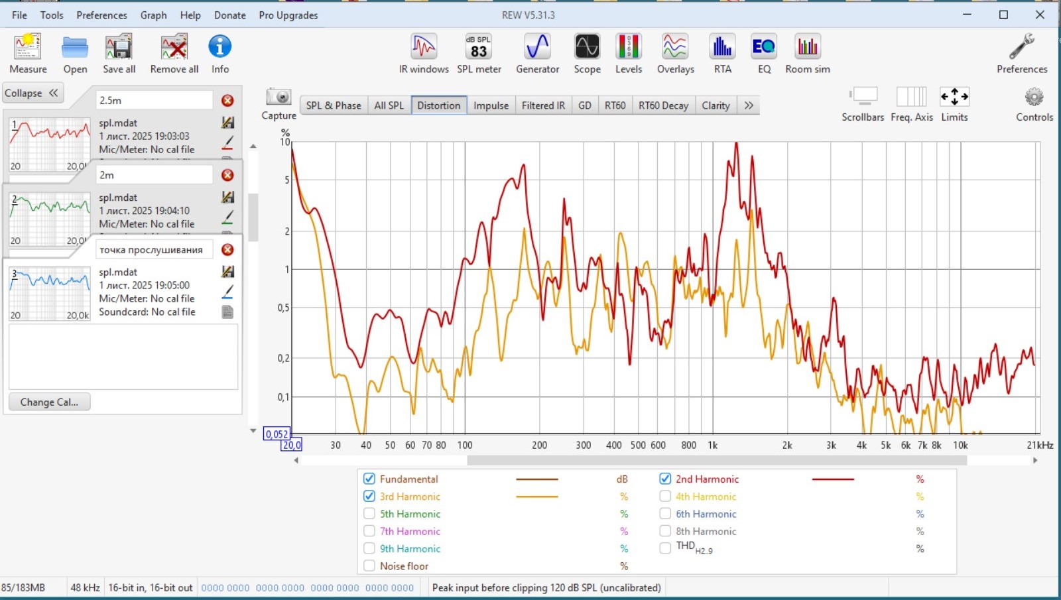Select the 2m measurement thumbnail
Image resolution: width=1061 pixels, height=600 pixels.
50,219
